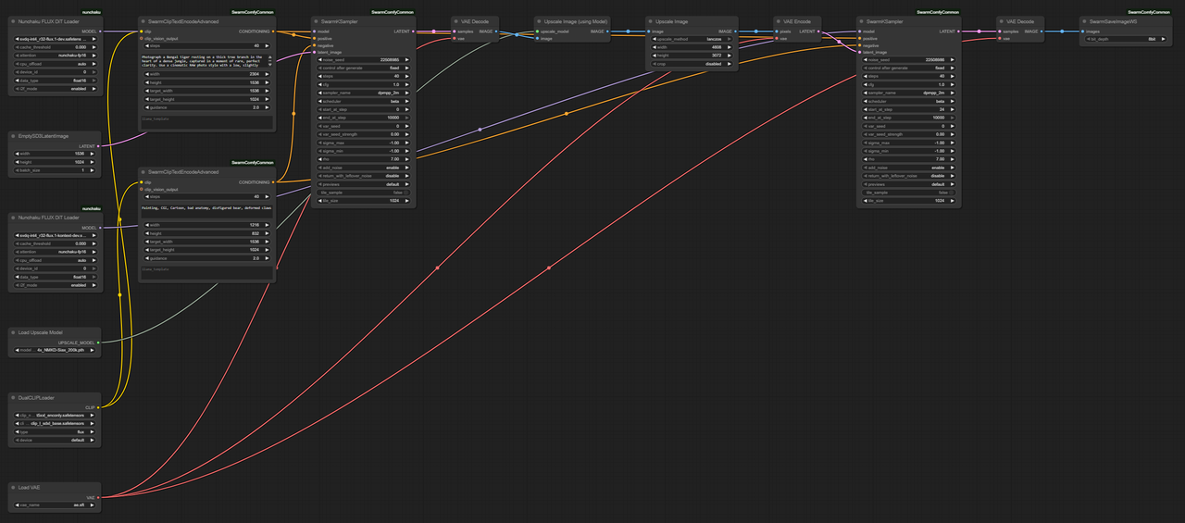Toggle tile_sample on sampler with seed 22508986
Viewport: 1185px width, 523px height.
[x=908, y=192]
